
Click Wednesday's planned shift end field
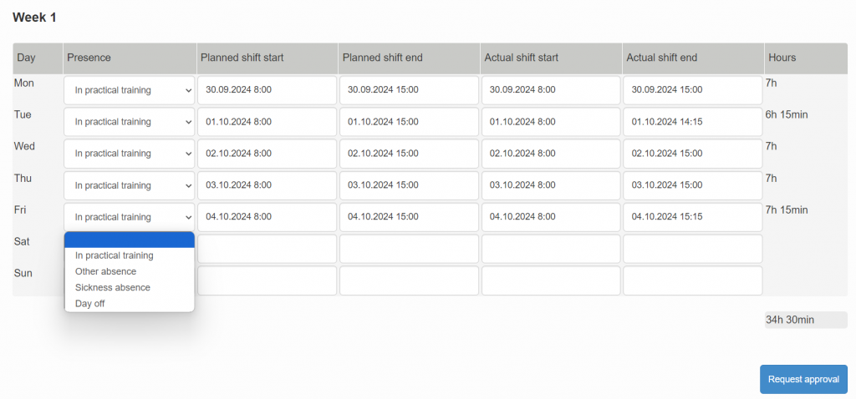coord(409,153)
